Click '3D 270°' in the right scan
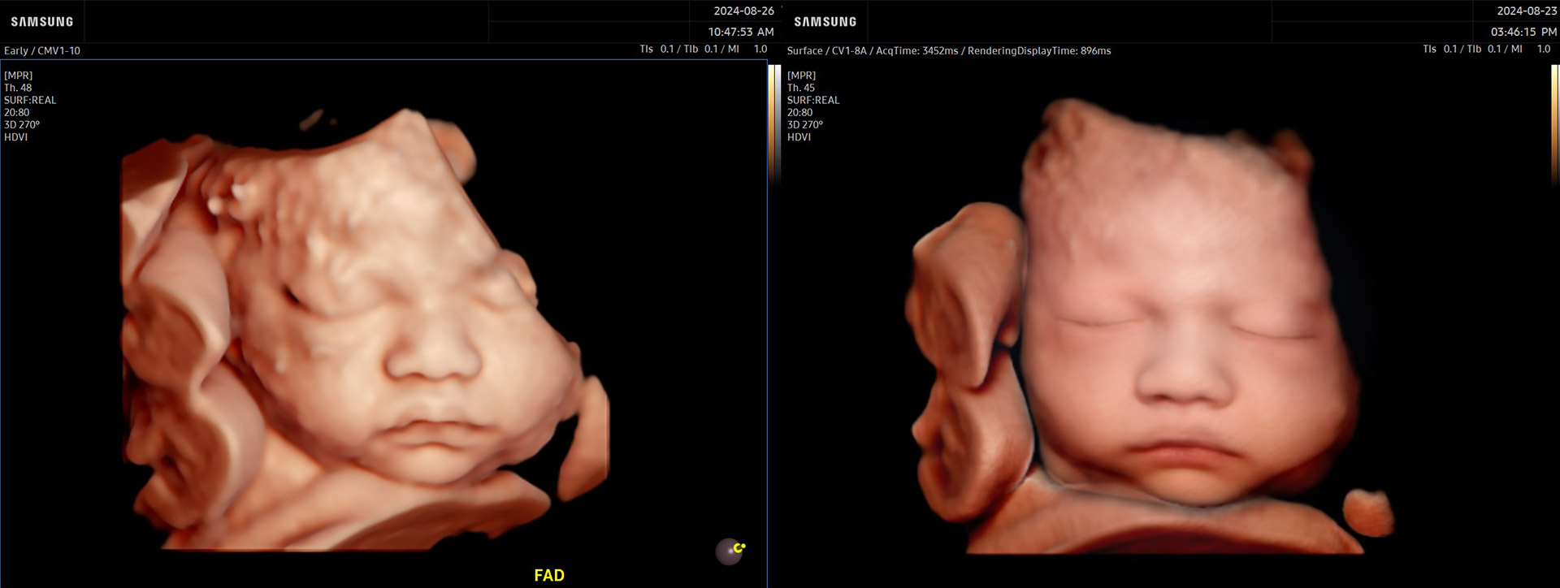The image size is (1560, 588). [805, 124]
